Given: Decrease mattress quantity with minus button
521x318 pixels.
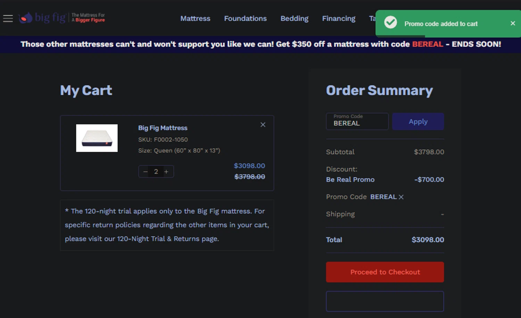Looking at the screenshot, I should [x=146, y=172].
